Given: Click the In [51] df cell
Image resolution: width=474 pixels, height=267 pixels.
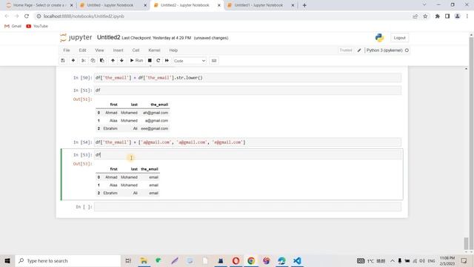Looking at the screenshot, I should (x=248, y=90).
